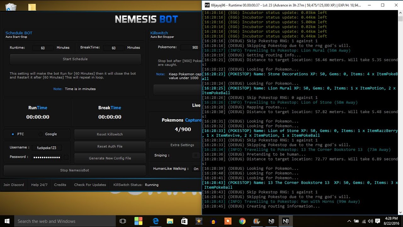The width and height of the screenshot is (403, 227).
Task: Click Check For Updates
Action: tap(90, 185)
